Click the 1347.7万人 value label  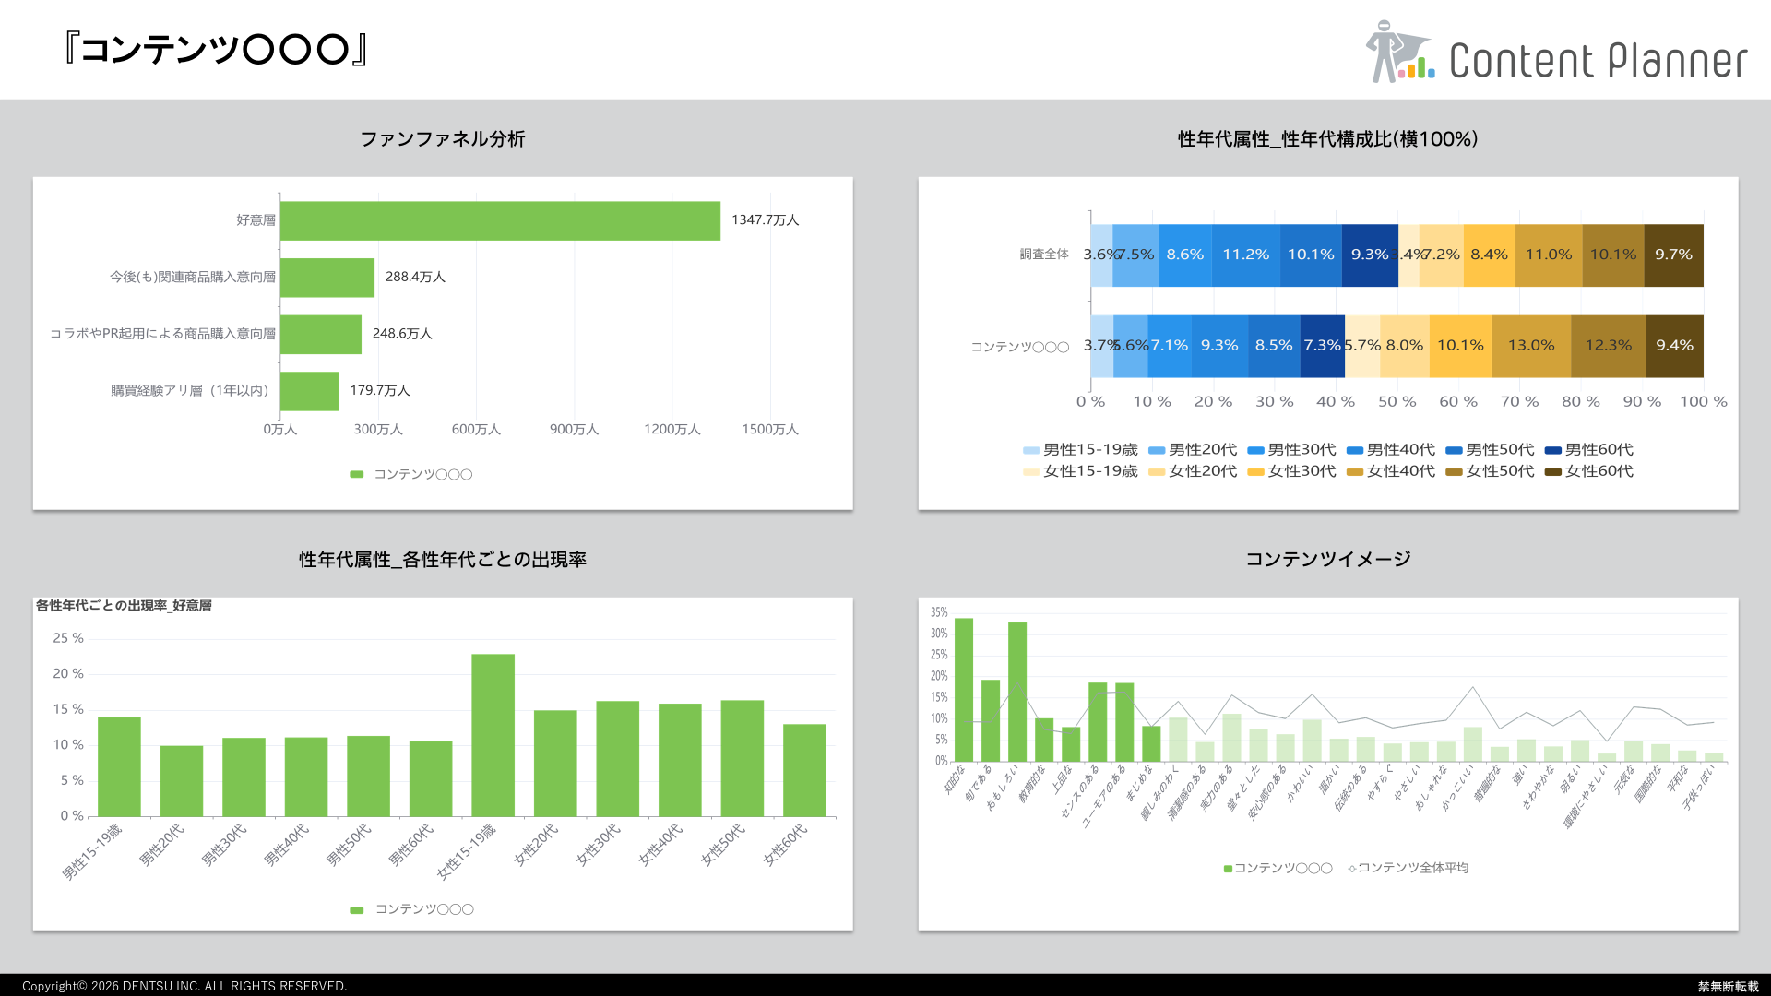pyautogui.click(x=766, y=220)
